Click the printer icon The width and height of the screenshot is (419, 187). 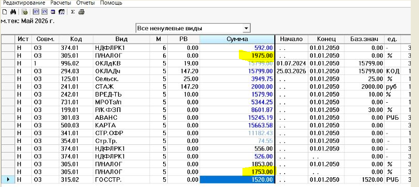coord(81,12)
